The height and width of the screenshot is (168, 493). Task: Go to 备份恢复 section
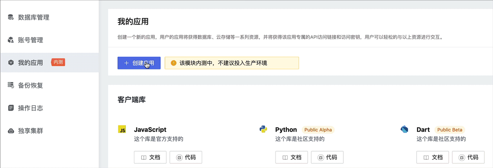[x=31, y=85]
